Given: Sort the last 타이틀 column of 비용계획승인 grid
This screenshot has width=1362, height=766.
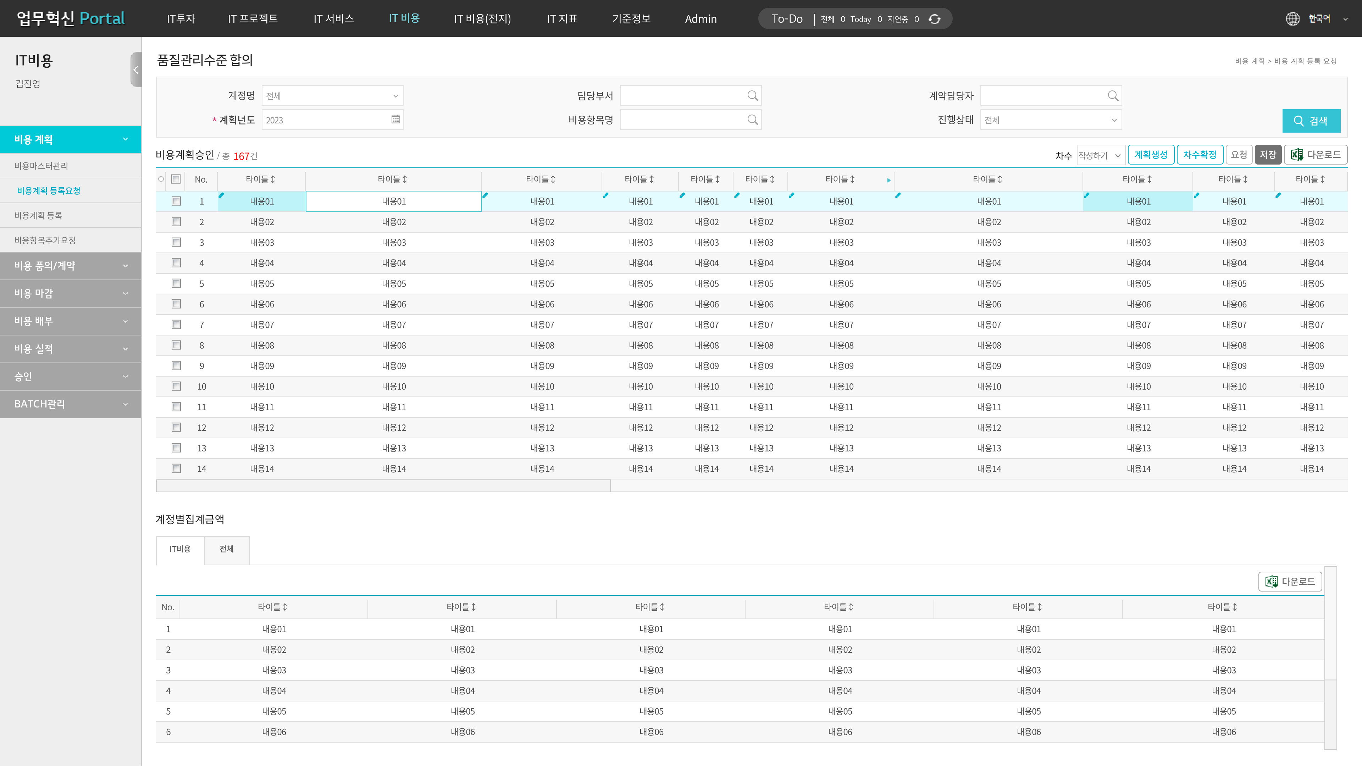Looking at the screenshot, I should pos(1322,179).
